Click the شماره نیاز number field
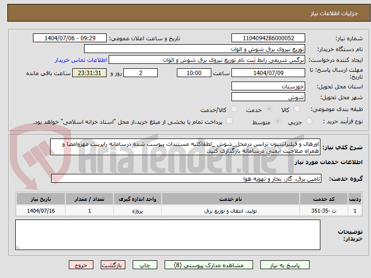This screenshot has height=278, width=371. [x=268, y=38]
